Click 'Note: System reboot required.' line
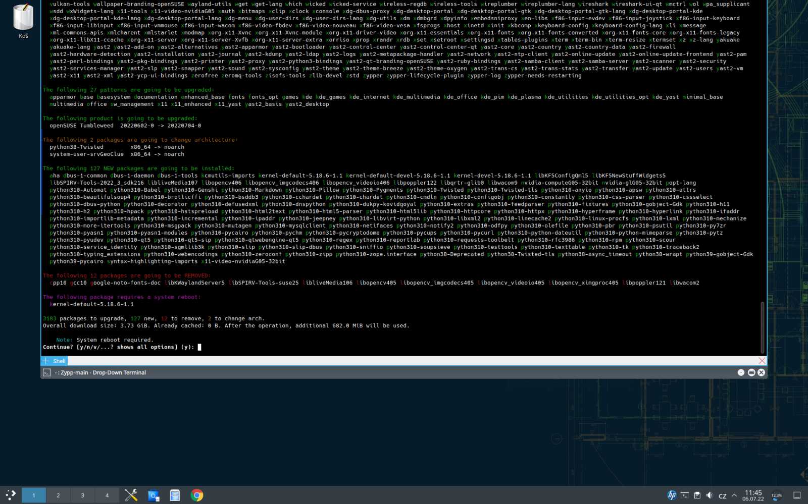This screenshot has width=808, height=504. point(105,340)
